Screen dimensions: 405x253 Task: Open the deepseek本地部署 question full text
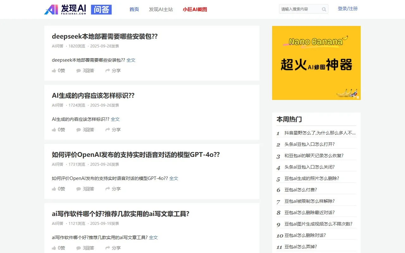tap(131, 60)
